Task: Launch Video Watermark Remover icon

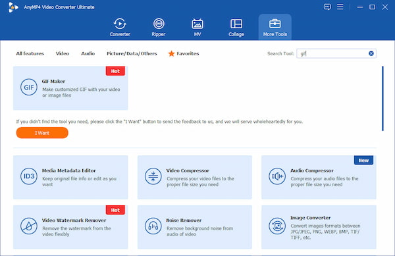Action: click(29, 226)
